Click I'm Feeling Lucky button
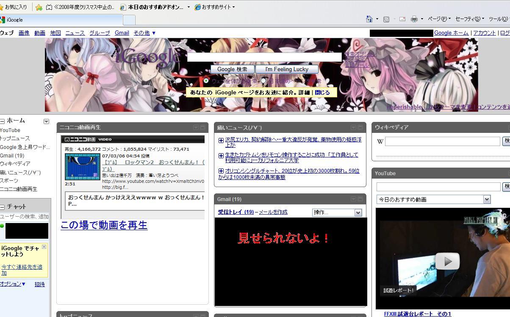The width and height of the screenshot is (510, 317). (287, 69)
